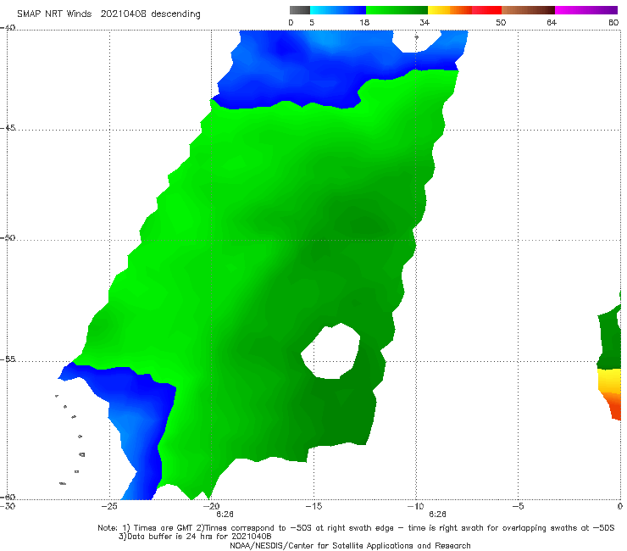Click the yellow-orange wind patch at right edge
Screen dimensions: 627x551
(x=610, y=394)
